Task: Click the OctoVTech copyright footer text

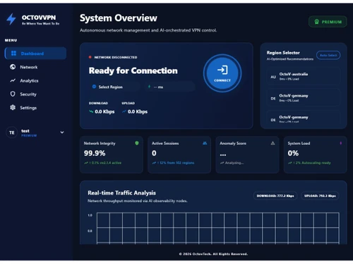Action: [213, 254]
